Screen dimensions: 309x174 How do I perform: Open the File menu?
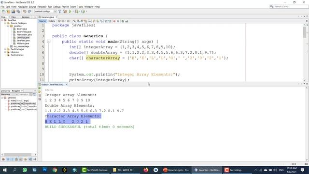[2, 7]
